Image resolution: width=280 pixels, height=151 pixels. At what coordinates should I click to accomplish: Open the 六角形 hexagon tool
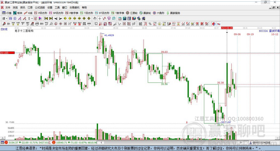point(159,13)
